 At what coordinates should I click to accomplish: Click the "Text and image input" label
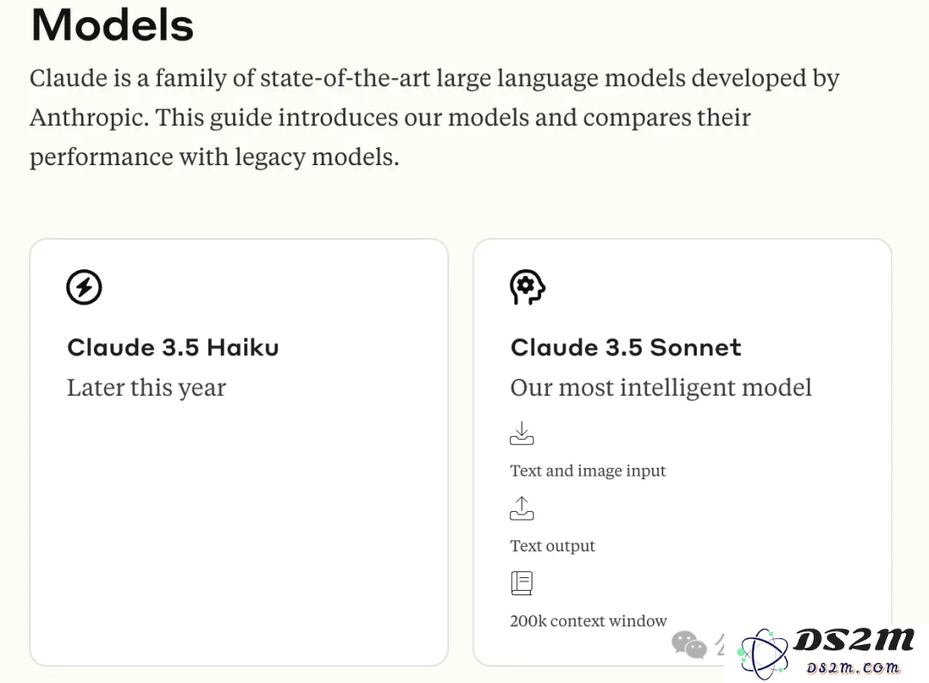(588, 471)
